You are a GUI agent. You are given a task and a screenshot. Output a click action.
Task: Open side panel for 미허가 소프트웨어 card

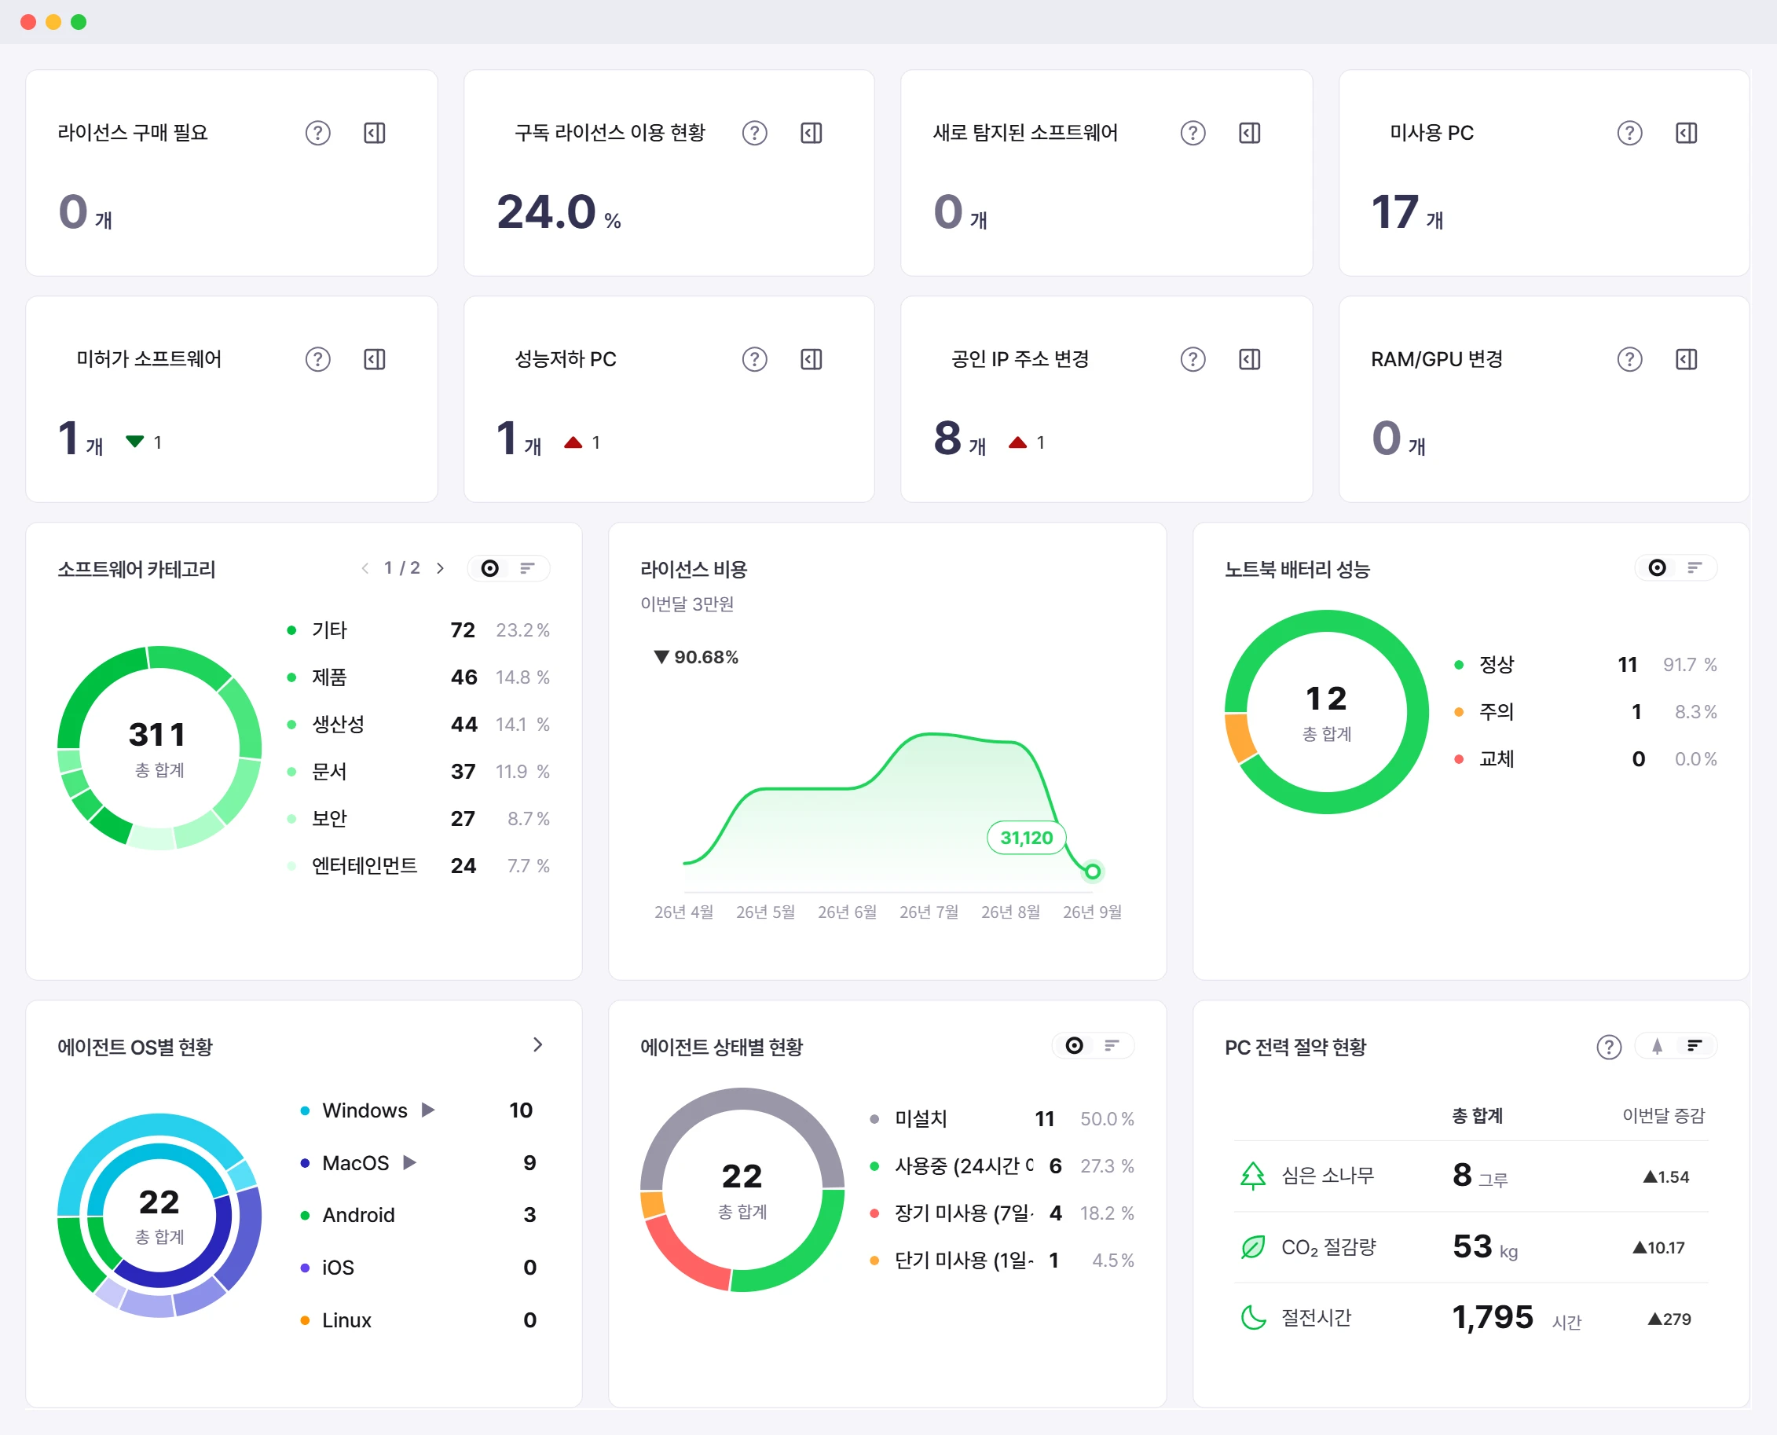(374, 360)
